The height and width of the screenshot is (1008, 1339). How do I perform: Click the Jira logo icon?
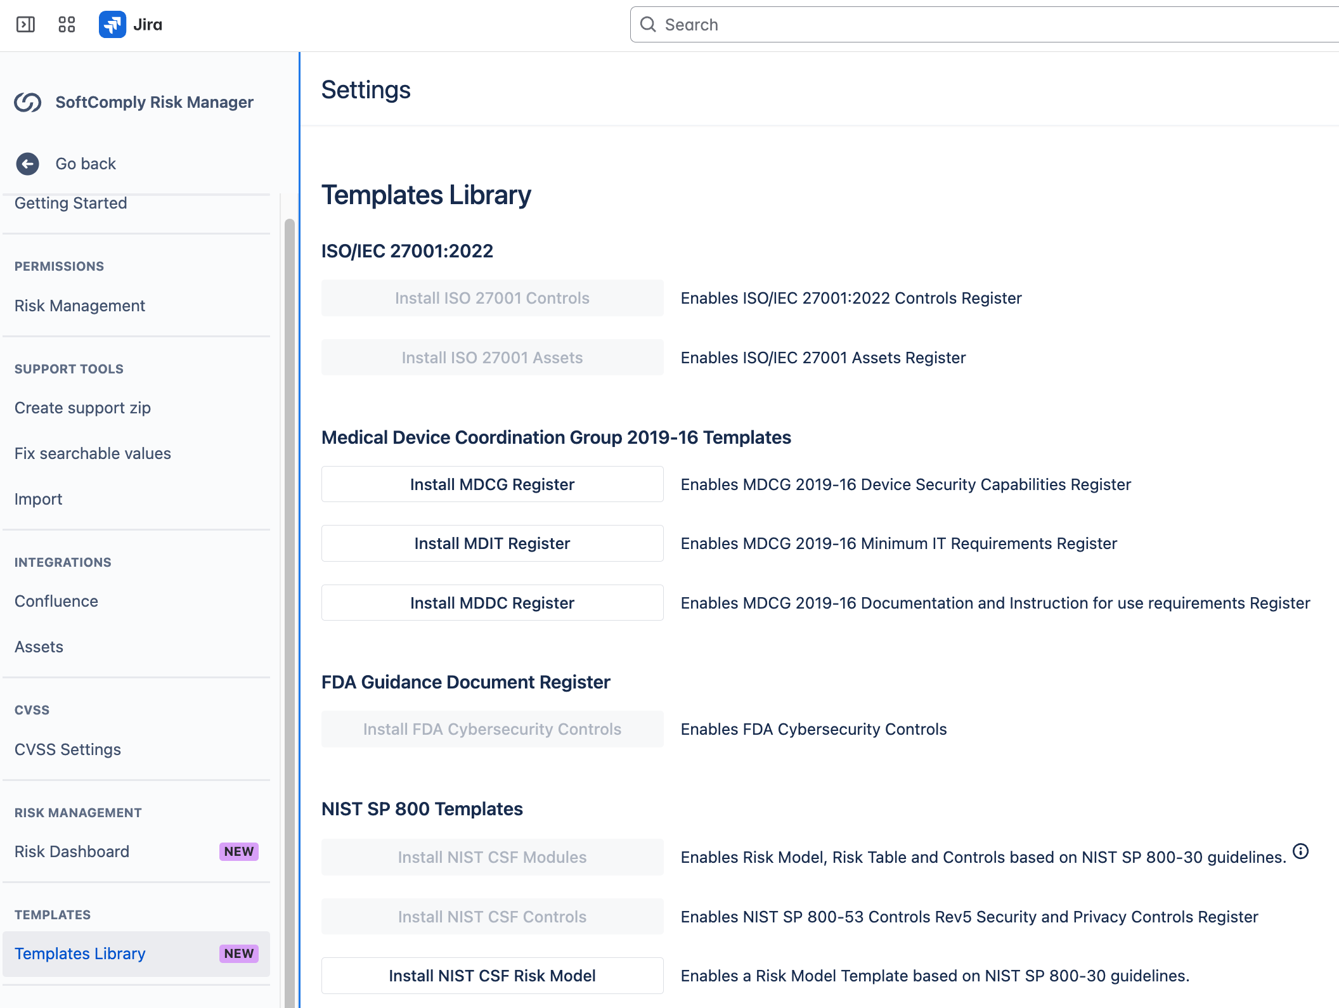pos(112,25)
